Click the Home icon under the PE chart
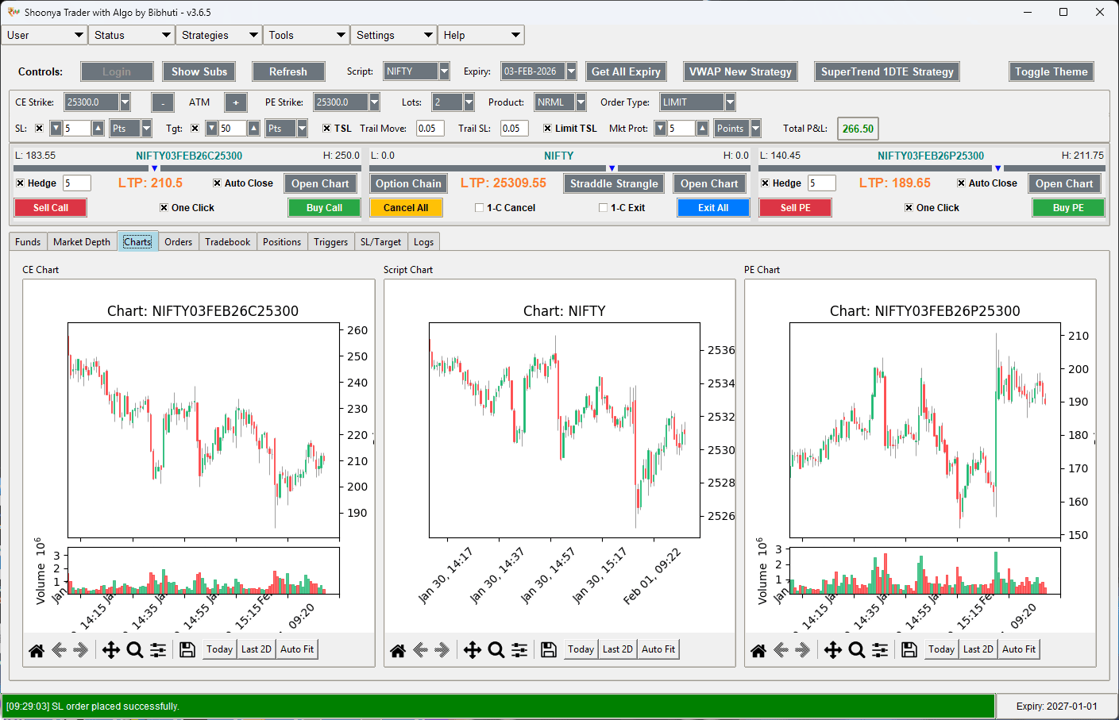The image size is (1119, 720). tap(758, 649)
